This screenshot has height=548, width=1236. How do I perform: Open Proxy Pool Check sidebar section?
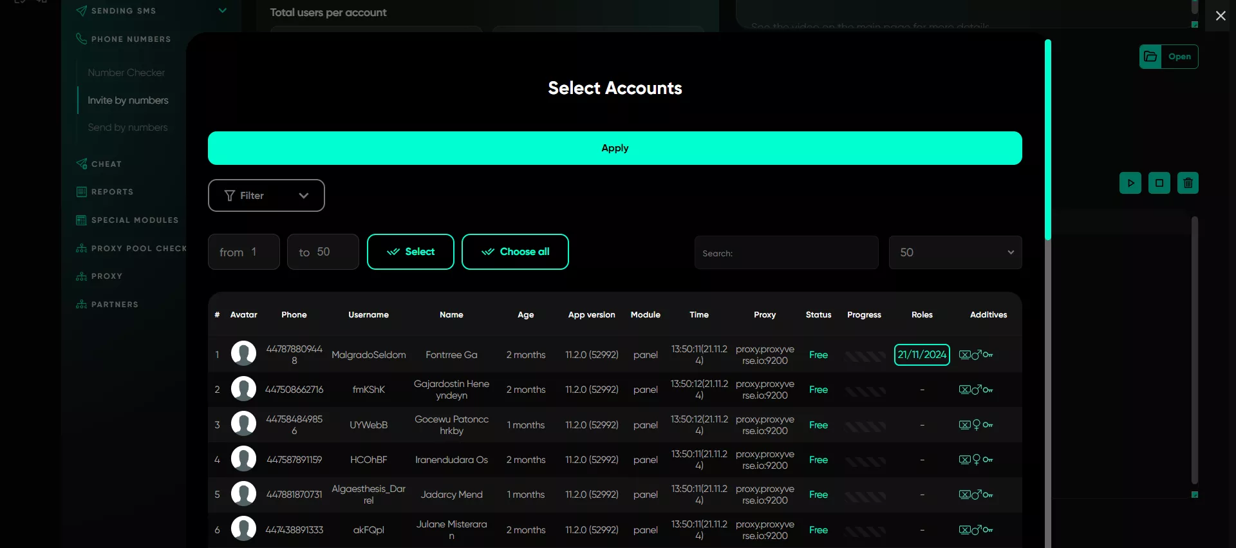pos(131,249)
